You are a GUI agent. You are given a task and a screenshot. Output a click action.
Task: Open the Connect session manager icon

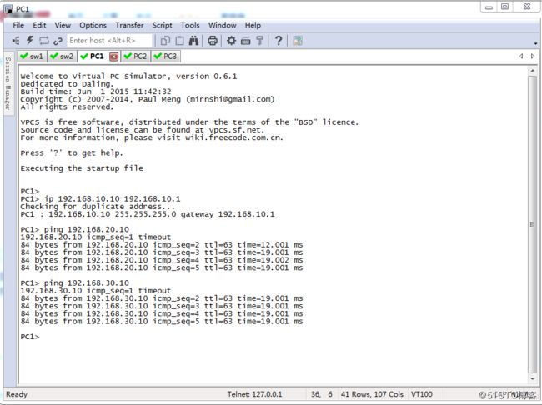click(x=16, y=41)
